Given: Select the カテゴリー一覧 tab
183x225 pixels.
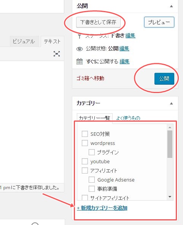Looking at the screenshot, I should coord(94,118).
